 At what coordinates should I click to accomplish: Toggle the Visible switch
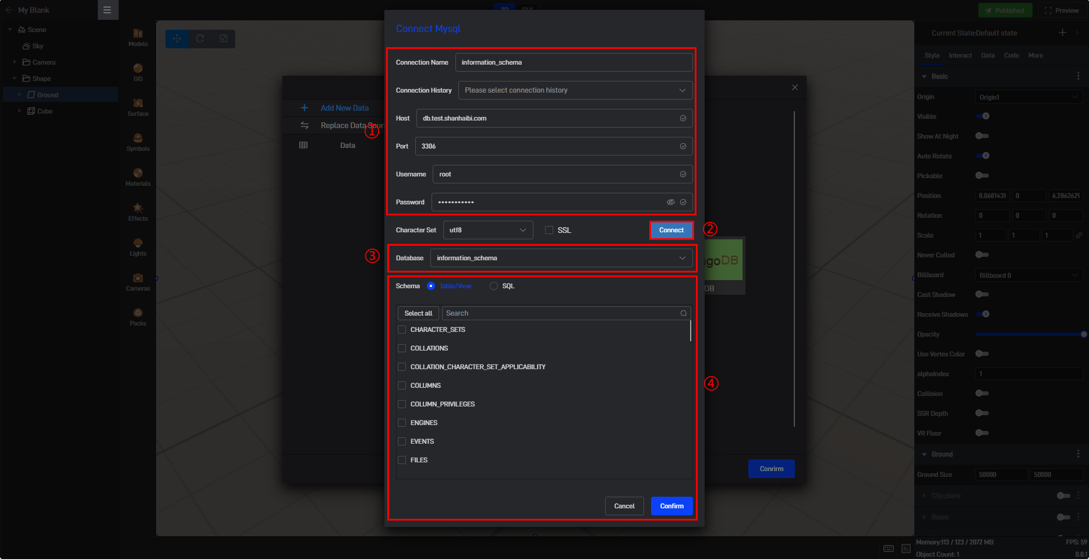tap(982, 116)
